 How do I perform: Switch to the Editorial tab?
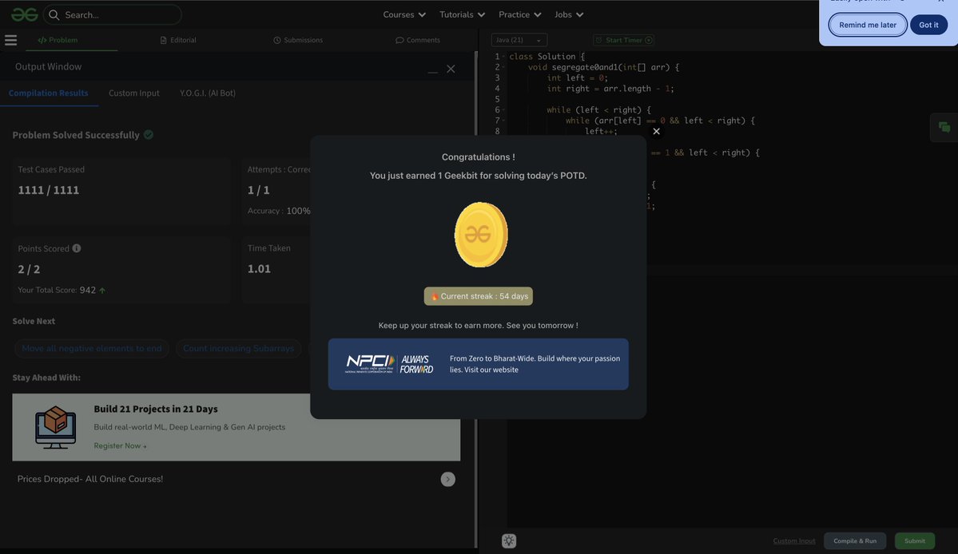[x=178, y=40]
